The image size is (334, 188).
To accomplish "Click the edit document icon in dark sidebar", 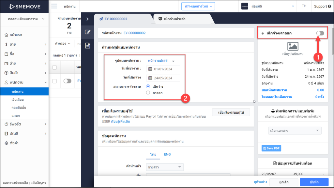I will pyautogui.click(x=87, y=32).
